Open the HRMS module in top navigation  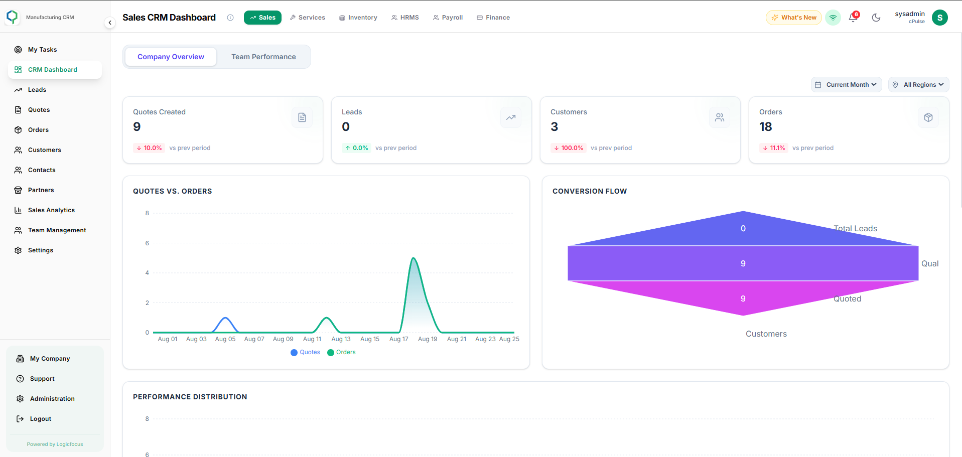tap(405, 18)
